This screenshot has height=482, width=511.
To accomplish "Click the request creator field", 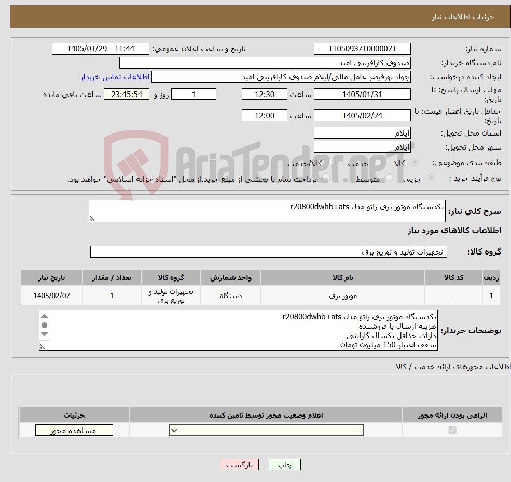I will coord(281,77).
